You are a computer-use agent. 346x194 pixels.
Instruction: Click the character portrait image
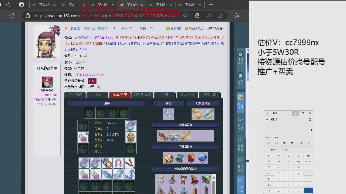click(x=47, y=42)
